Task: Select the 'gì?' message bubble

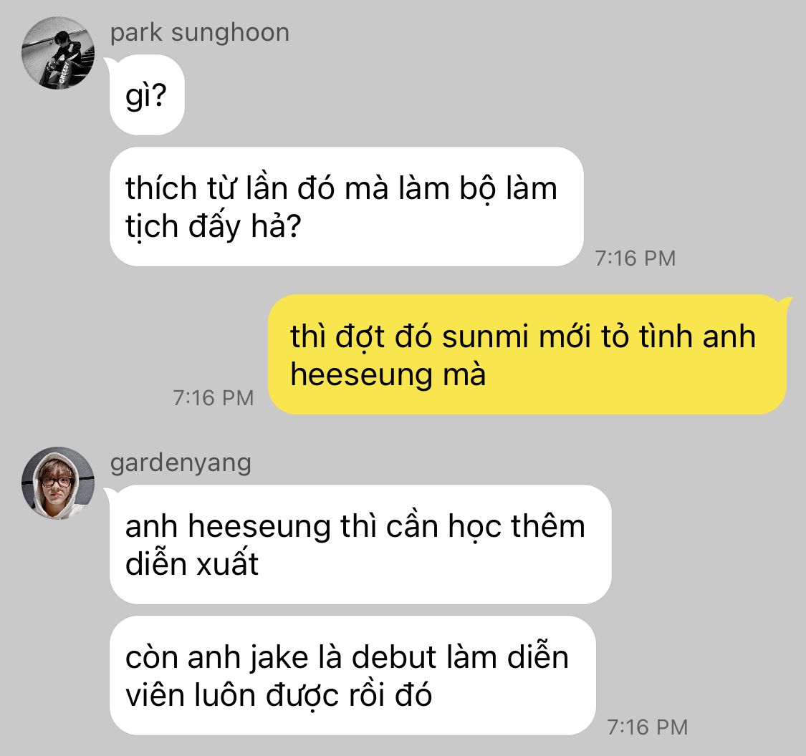Action: [147, 95]
